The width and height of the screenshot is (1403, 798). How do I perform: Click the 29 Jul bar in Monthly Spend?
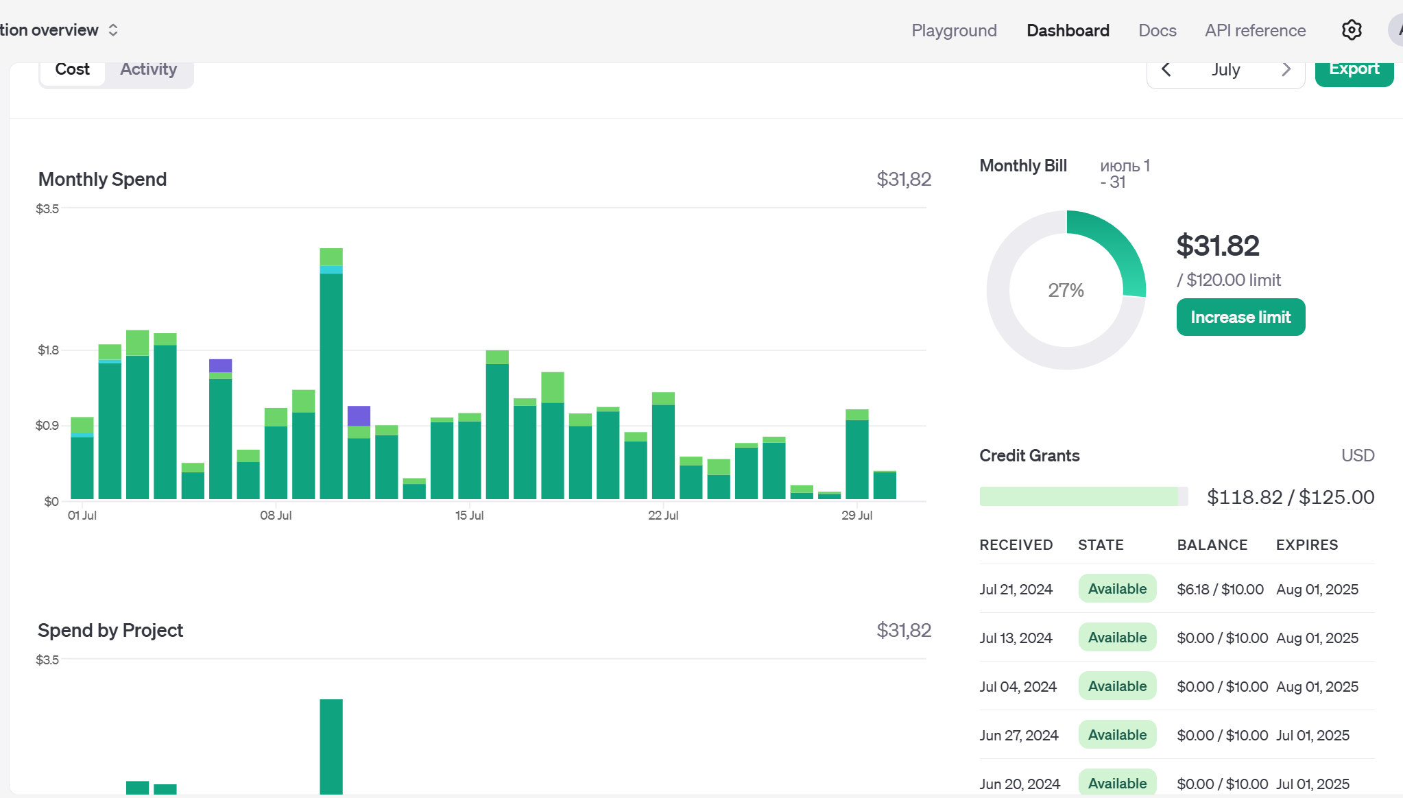tap(857, 454)
